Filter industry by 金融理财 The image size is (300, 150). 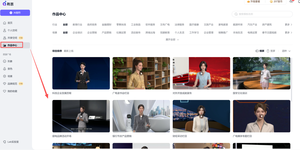click(x=107, y=25)
